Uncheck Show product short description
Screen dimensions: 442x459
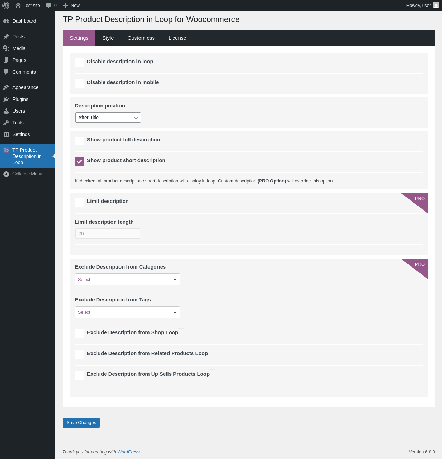pyautogui.click(x=79, y=161)
